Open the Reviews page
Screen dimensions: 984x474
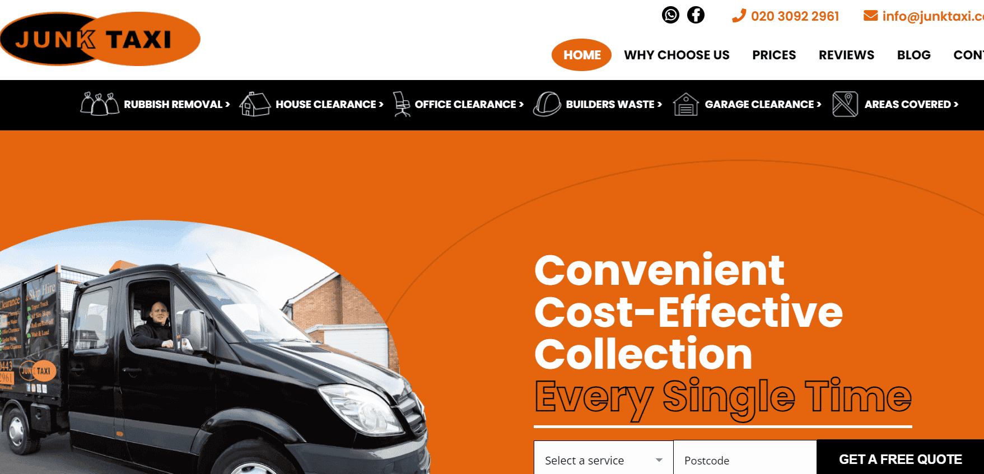[x=846, y=55]
